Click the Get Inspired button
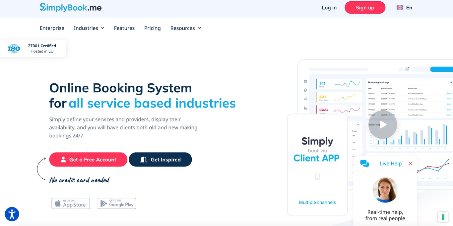 pyautogui.click(x=161, y=159)
